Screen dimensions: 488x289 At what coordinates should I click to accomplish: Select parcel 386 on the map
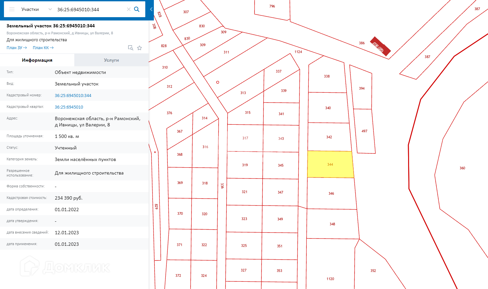(x=362, y=43)
